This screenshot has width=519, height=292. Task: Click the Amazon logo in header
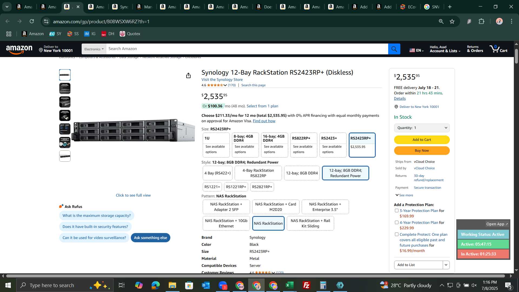[x=19, y=49]
